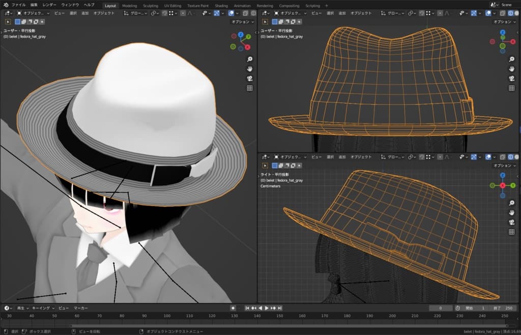
Task: Expand the オプション dropdown in left viewport
Action: coord(242,22)
